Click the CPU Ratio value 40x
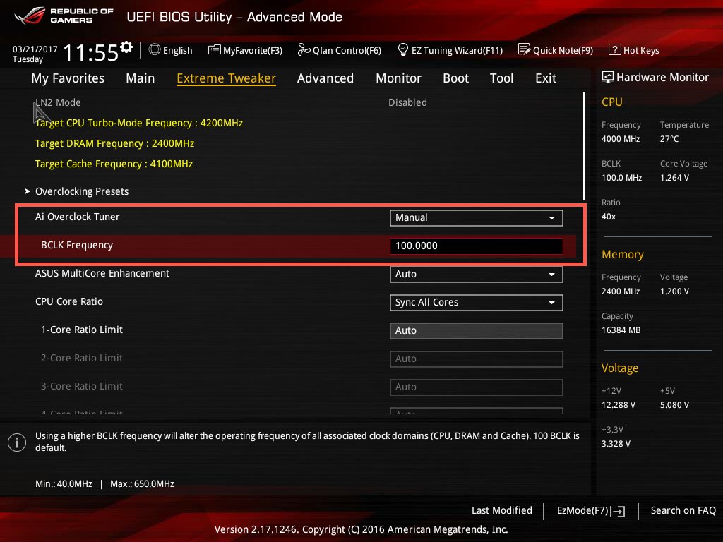This screenshot has height=542, width=723. 609,216
